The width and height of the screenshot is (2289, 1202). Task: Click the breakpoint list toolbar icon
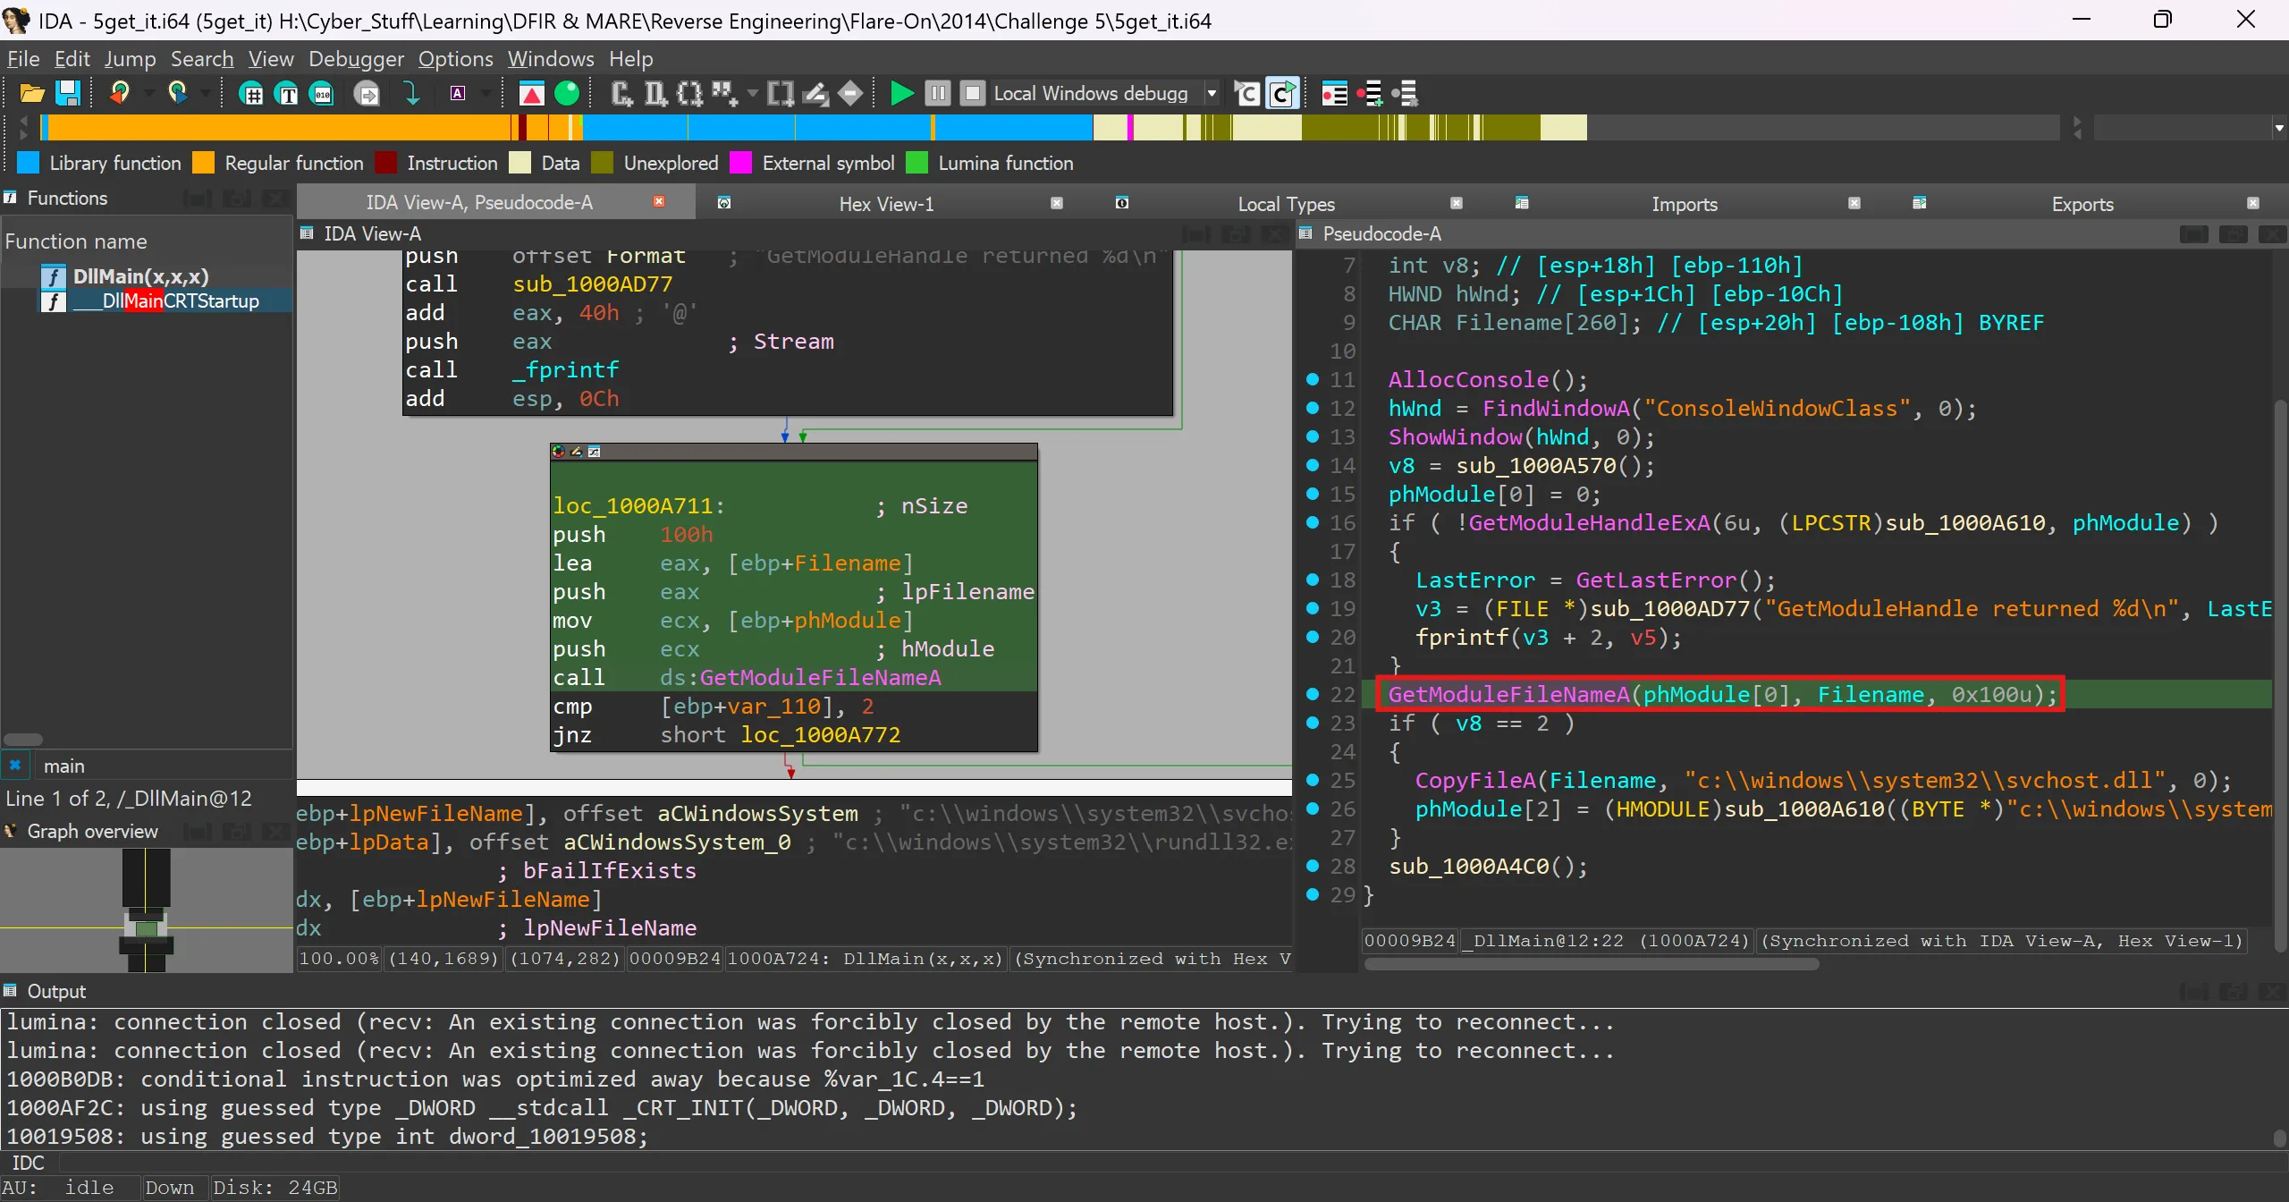click(1334, 93)
